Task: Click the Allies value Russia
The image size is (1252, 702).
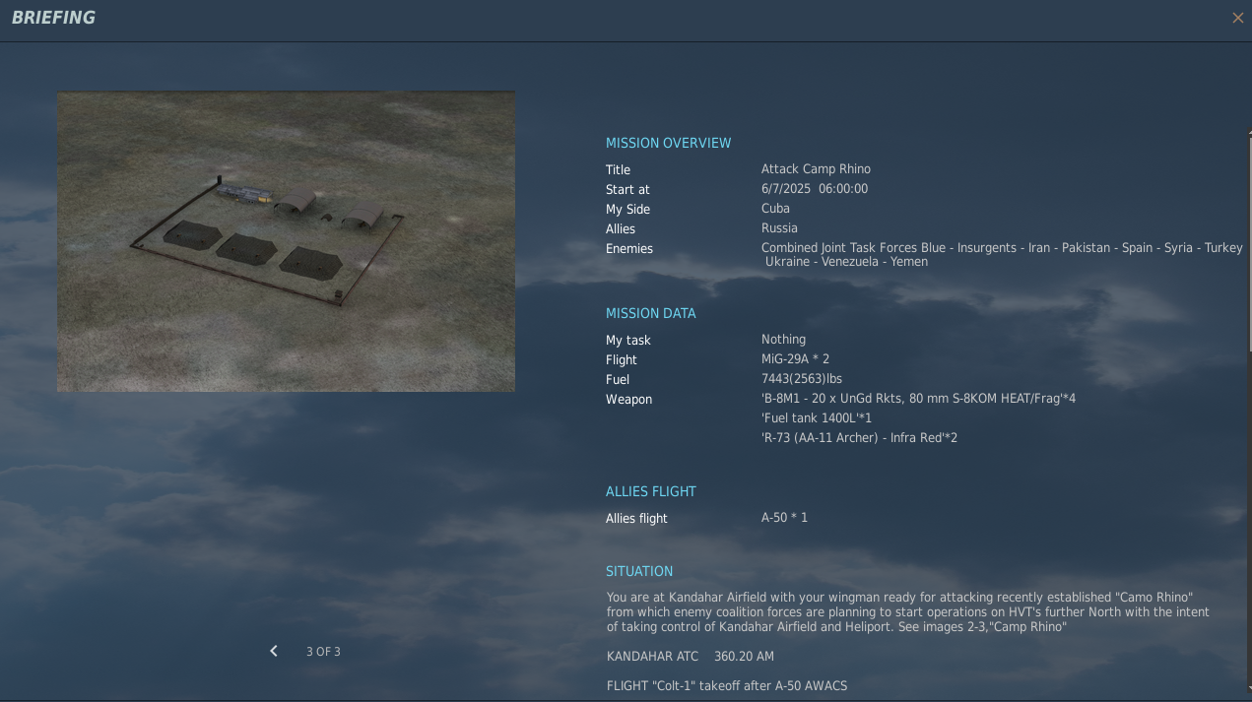Action: pyautogui.click(x=779, y=228)
